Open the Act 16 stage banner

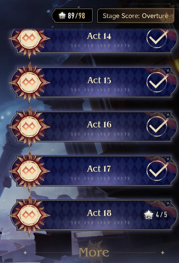click(94, 127)
